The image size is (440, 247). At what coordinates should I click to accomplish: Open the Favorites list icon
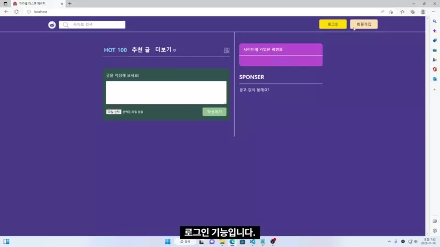[x=402, y=12]
